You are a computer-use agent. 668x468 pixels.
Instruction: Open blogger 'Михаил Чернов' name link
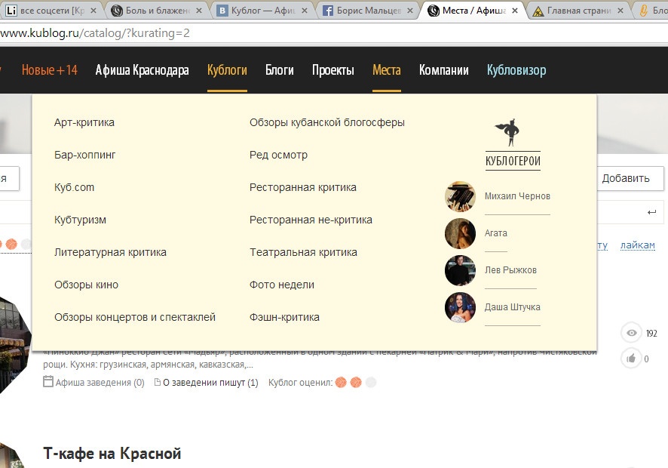(x=517, y=196)
